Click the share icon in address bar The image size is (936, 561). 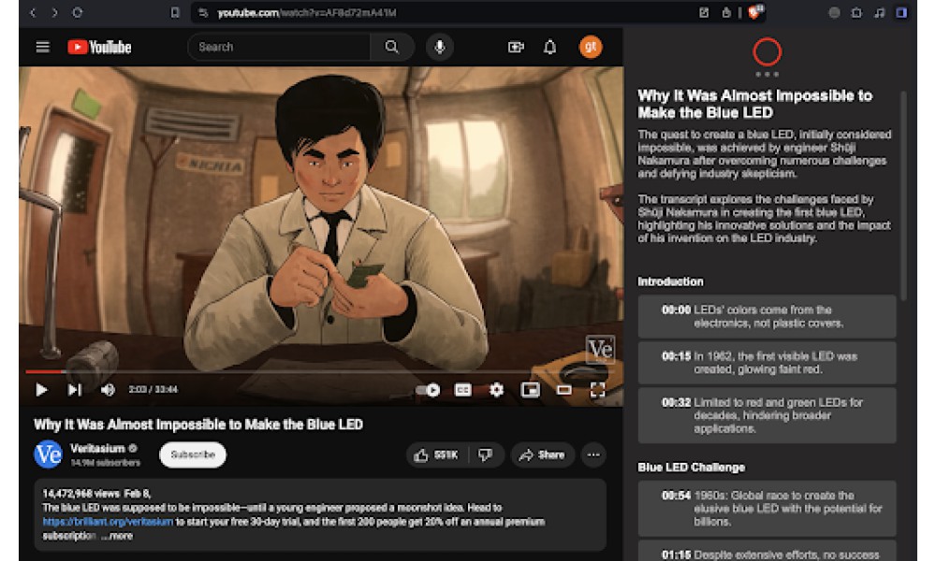point(726,12)
